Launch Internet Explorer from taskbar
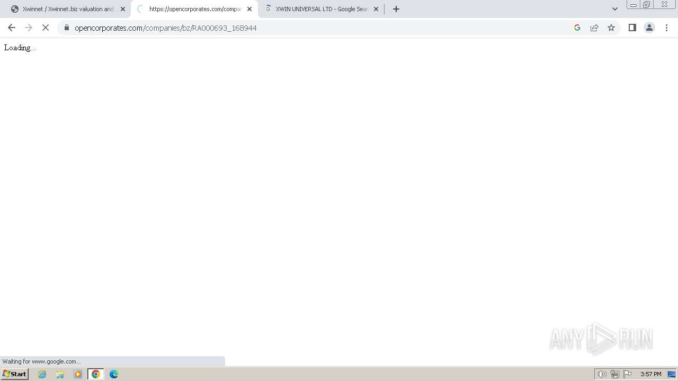 click(x=42, y=374)
